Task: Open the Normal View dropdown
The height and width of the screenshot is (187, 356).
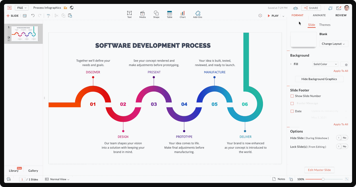Action: (x=57, y=179)
